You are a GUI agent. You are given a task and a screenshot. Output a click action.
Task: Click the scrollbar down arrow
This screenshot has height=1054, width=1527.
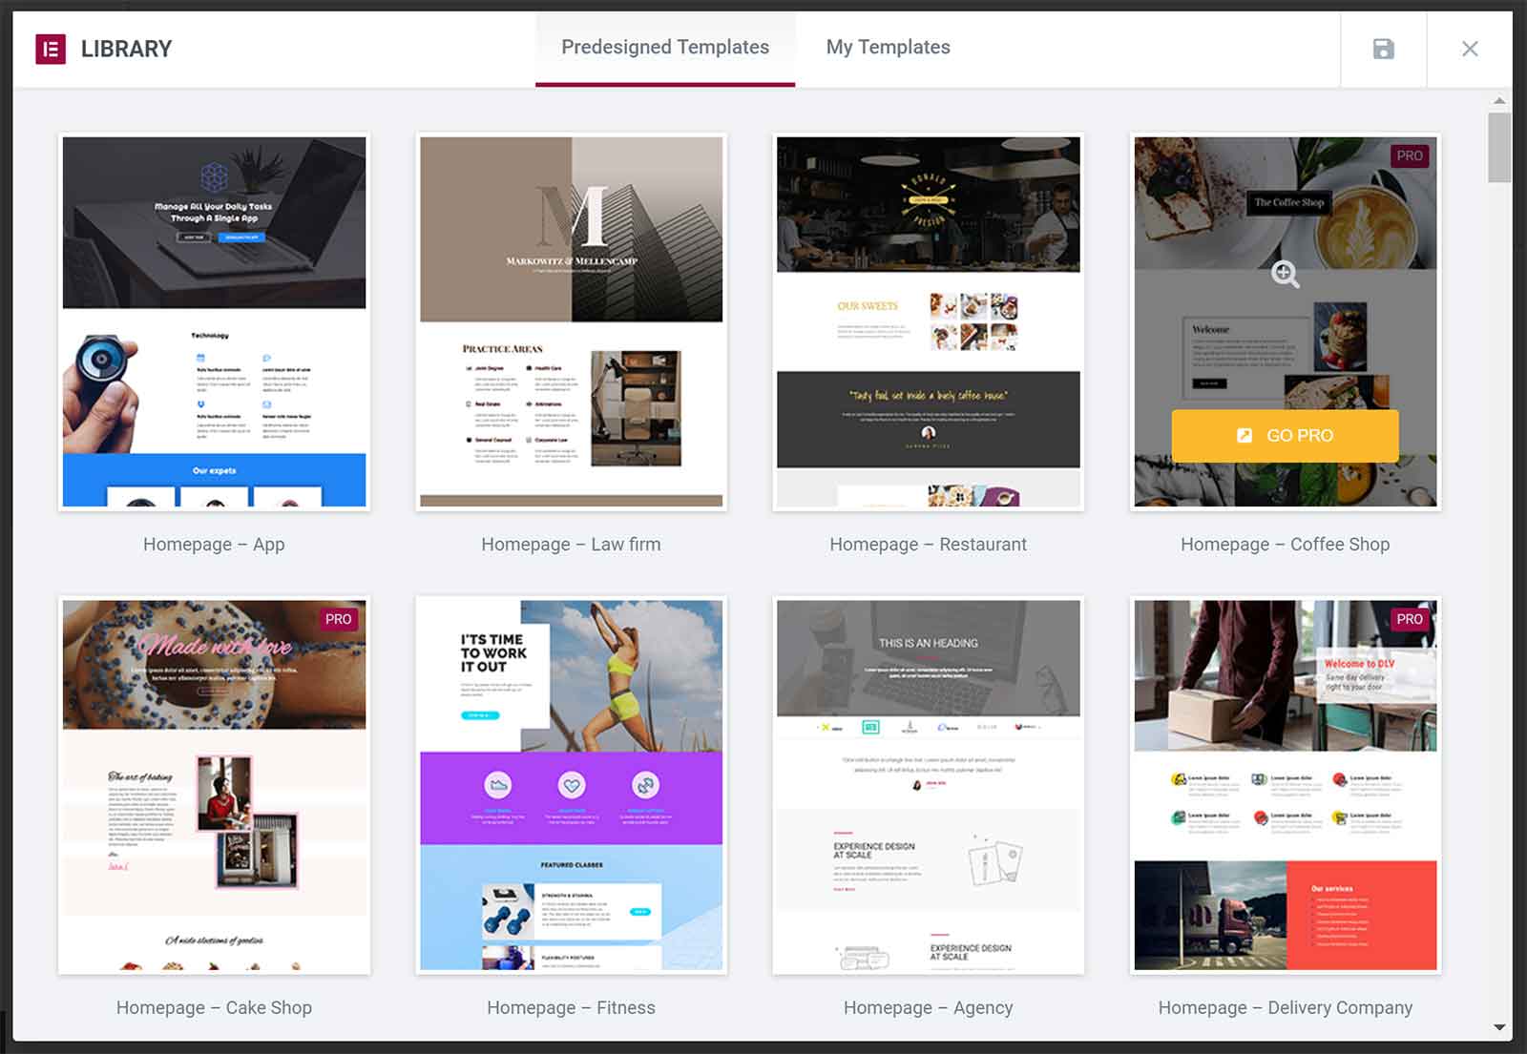1499,1028
